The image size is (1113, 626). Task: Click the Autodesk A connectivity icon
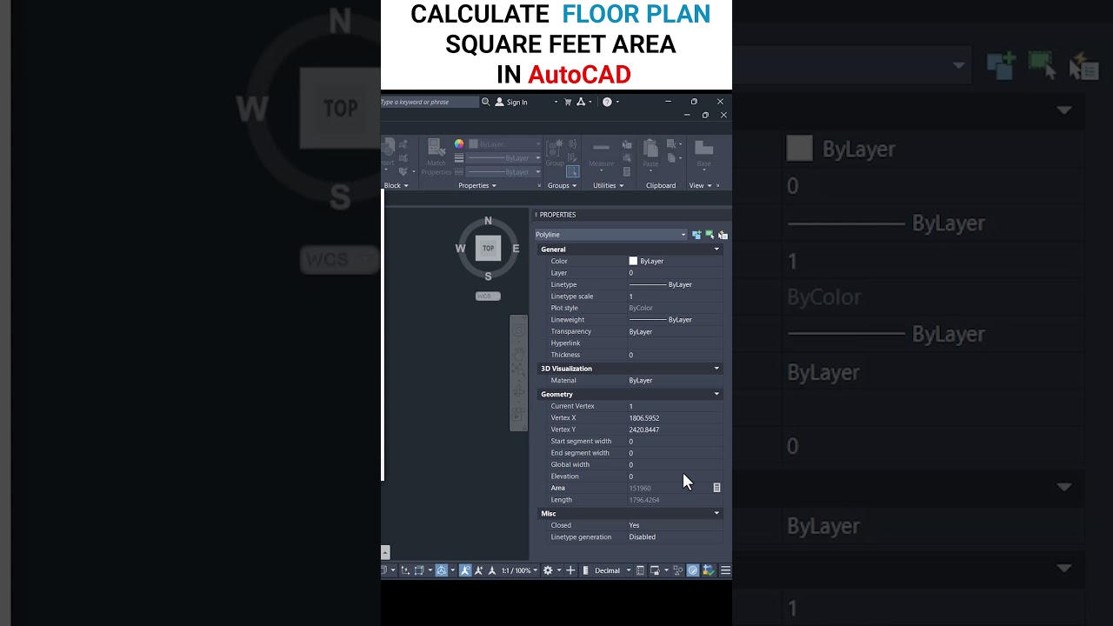(581, 102)
